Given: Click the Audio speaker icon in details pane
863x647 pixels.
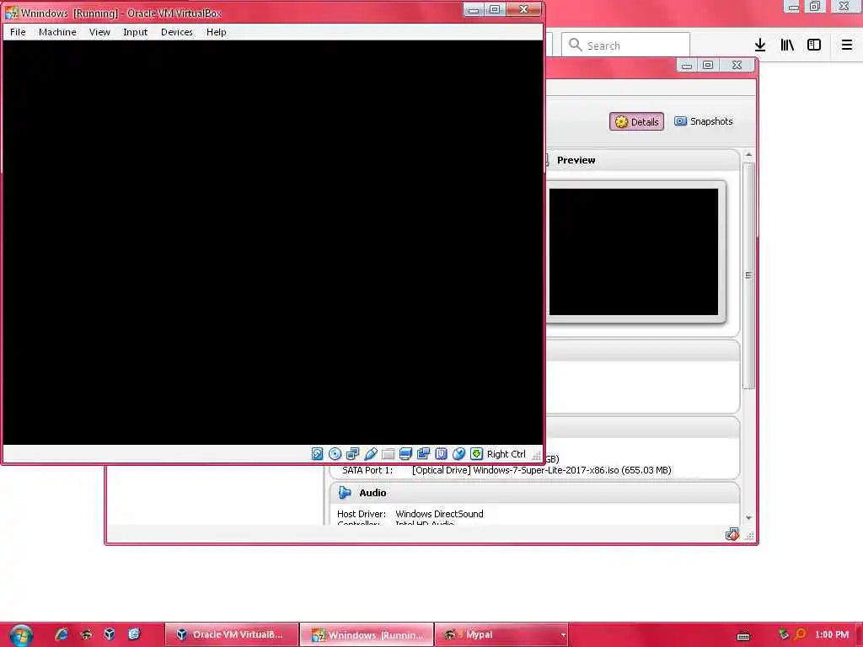Looking at the screenshot, I should (345, 492).
